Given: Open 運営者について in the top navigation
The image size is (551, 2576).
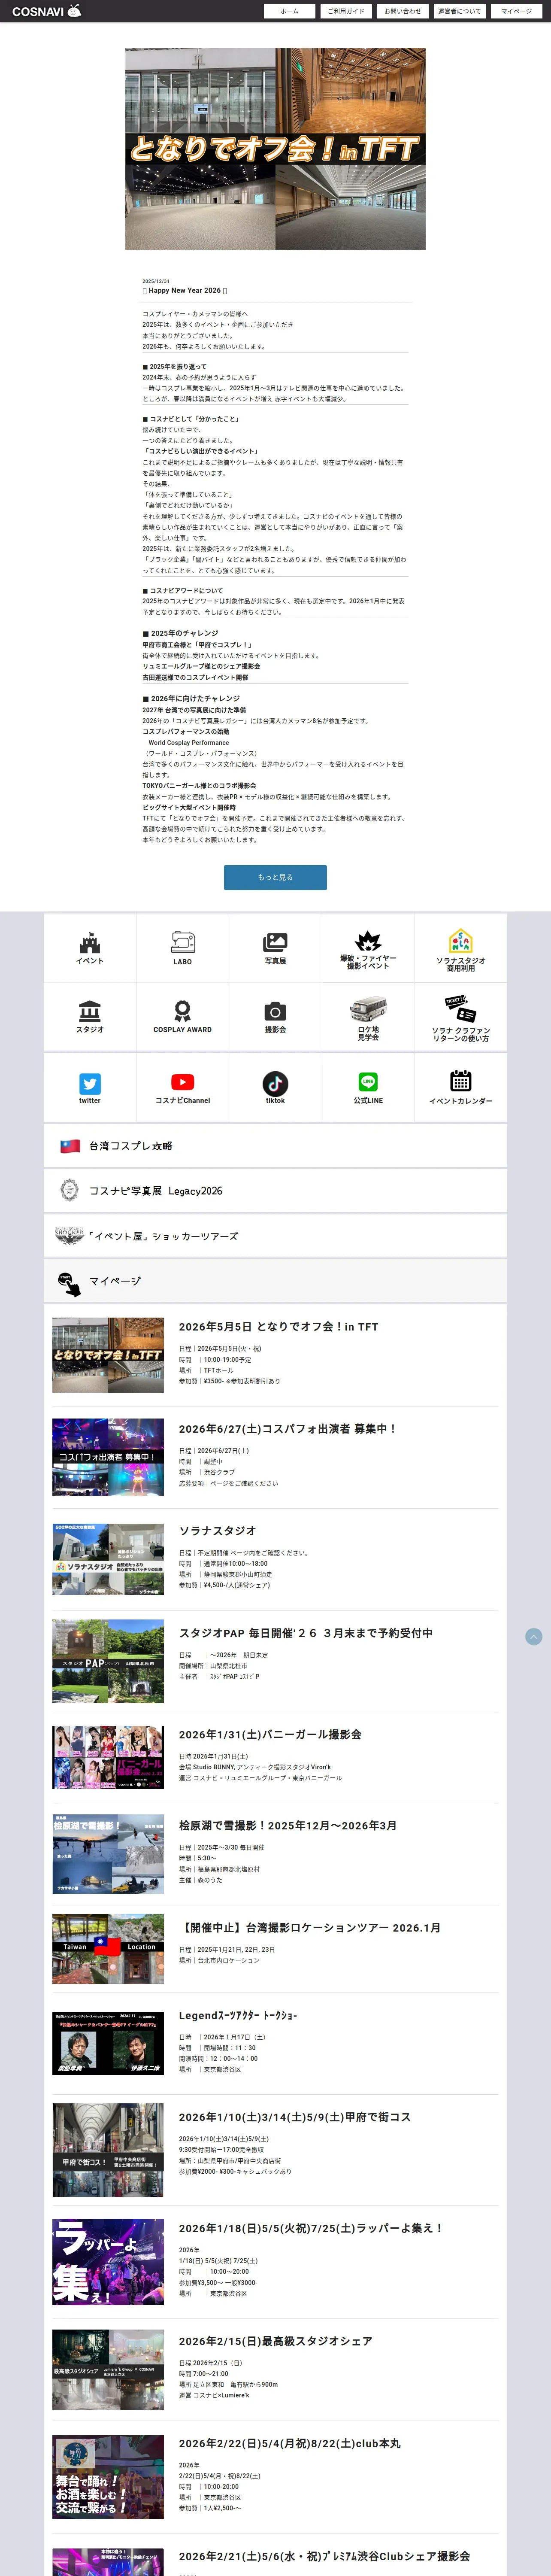Looking at the screenshot, I should 459,11.
